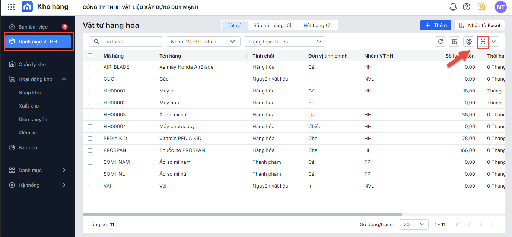Select the checkbox for PROSPAN row
Viewport: 512px width, 237px height.
pos(90,150)
